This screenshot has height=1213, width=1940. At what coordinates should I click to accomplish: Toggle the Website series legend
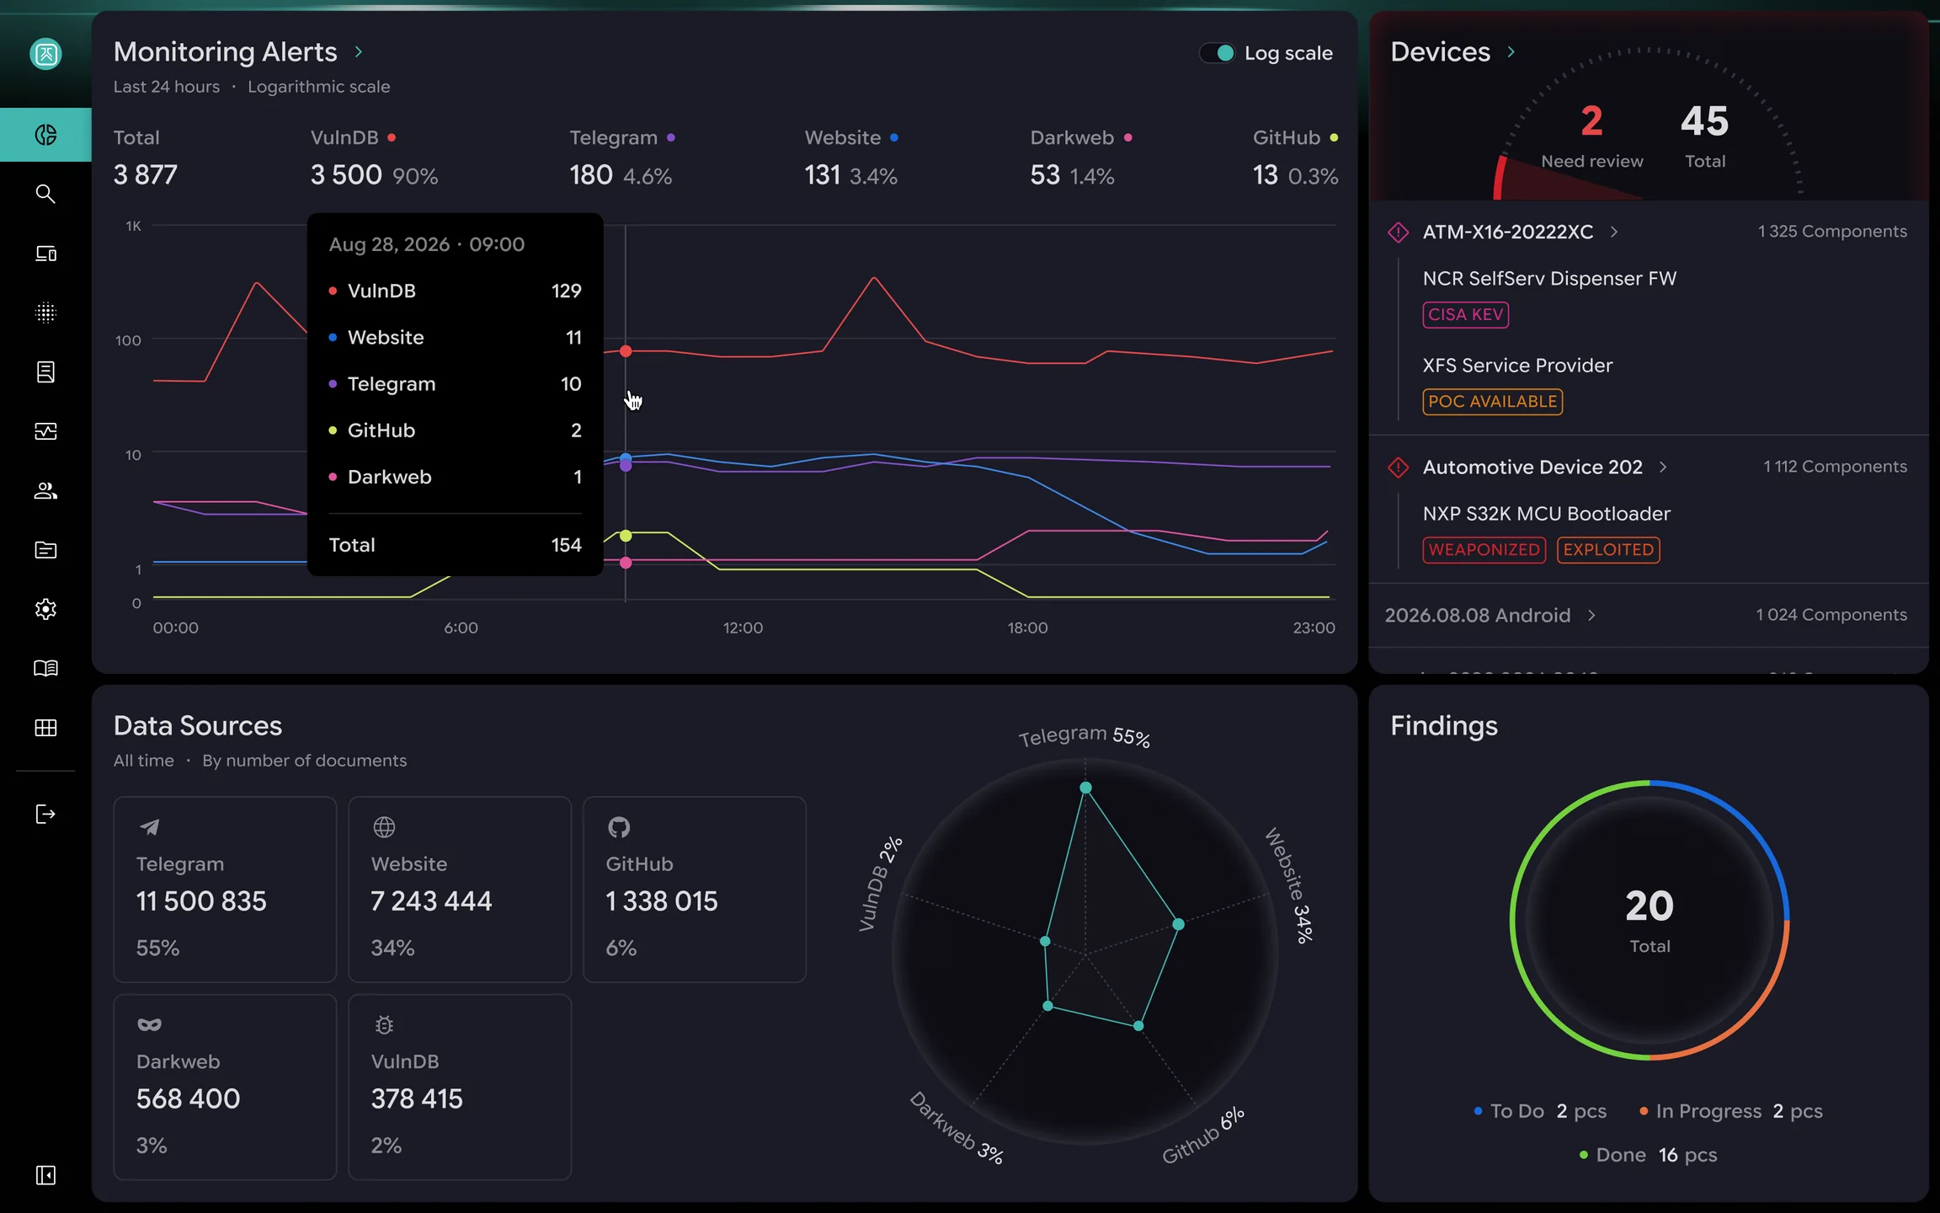[x=851, y=137]
